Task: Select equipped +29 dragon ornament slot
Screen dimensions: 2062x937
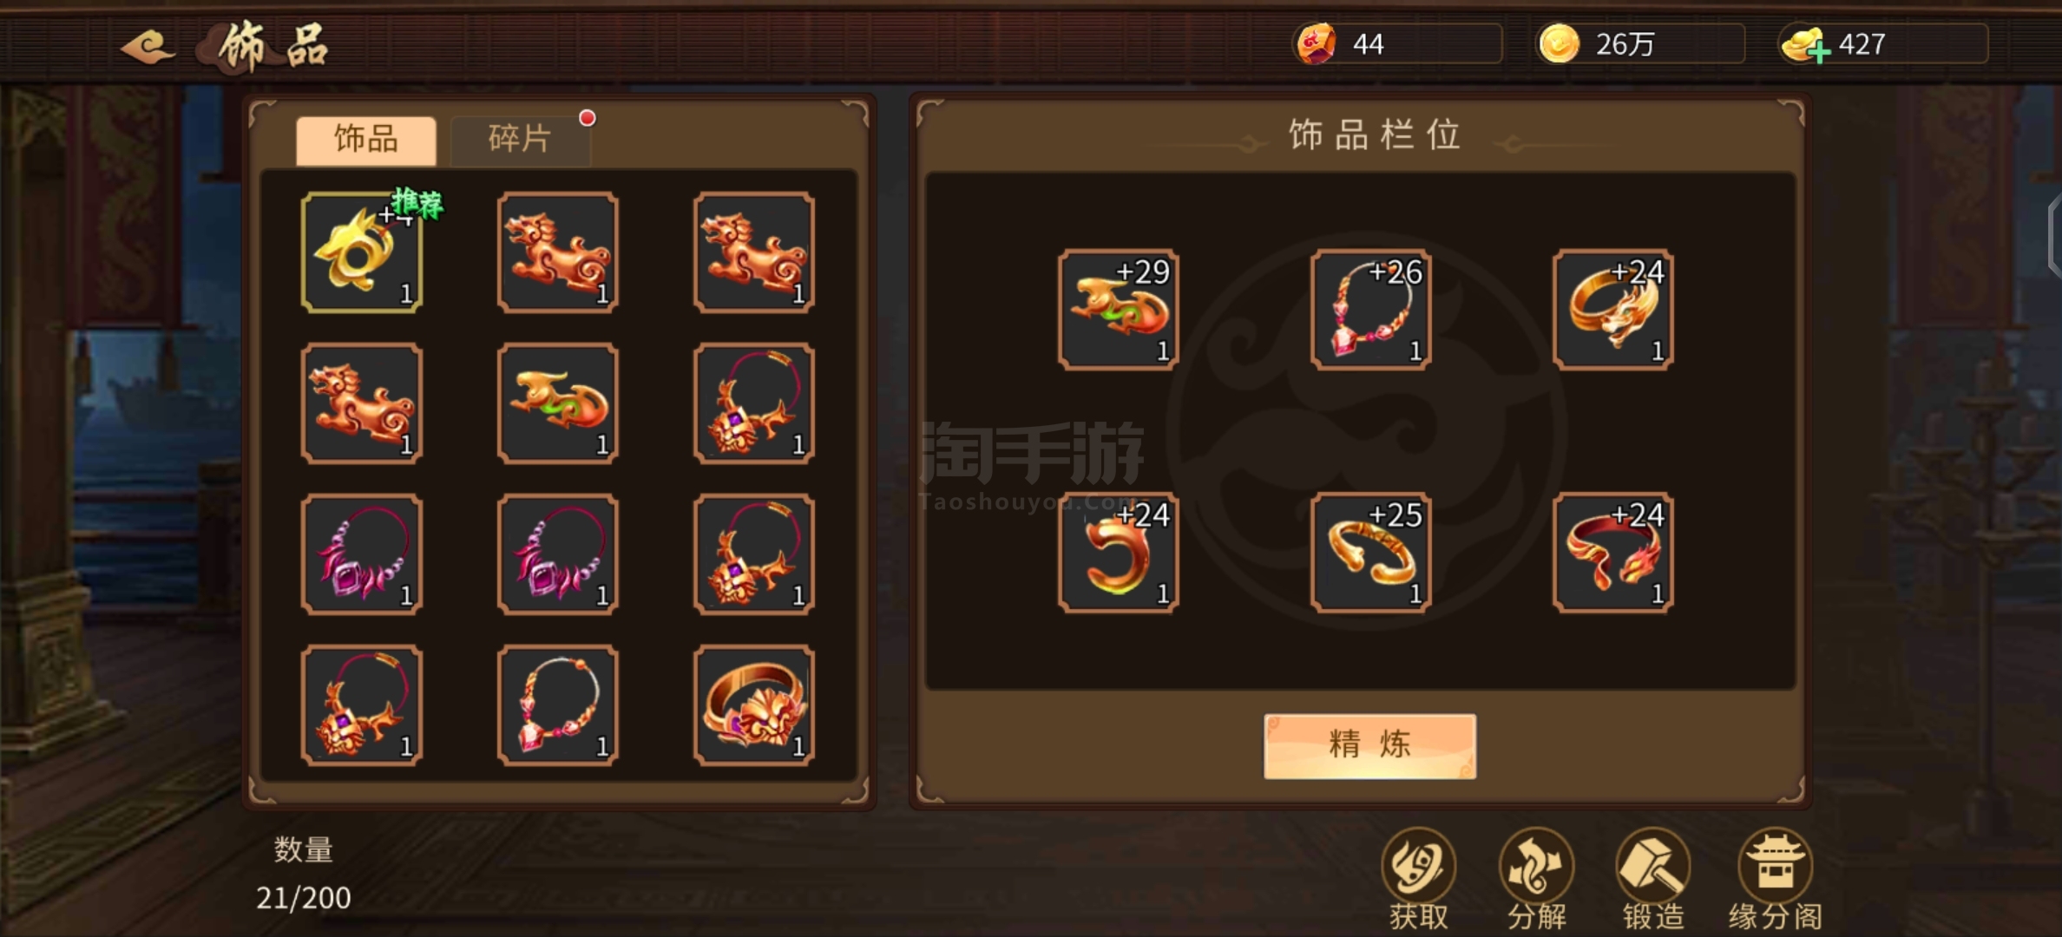Action: point(1119,310)
